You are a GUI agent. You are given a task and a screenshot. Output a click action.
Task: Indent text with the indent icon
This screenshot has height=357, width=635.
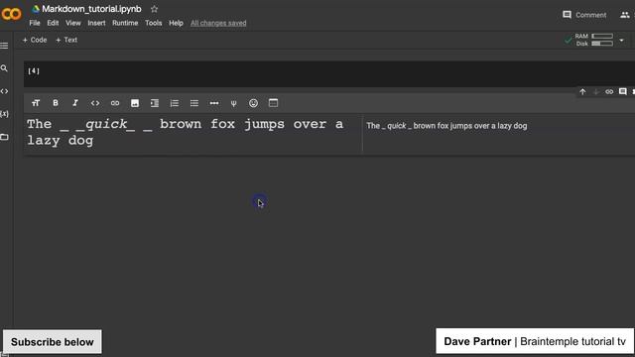(155, 103)
